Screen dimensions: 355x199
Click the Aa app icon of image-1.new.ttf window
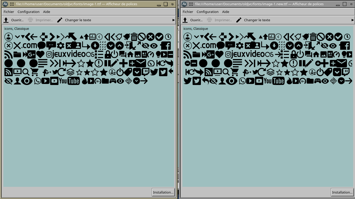184,4
